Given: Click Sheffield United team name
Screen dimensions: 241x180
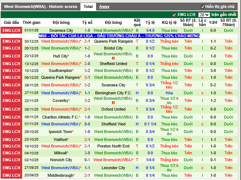Looking at the screenshot, I should pyautogui.click(x=113, y=64).
